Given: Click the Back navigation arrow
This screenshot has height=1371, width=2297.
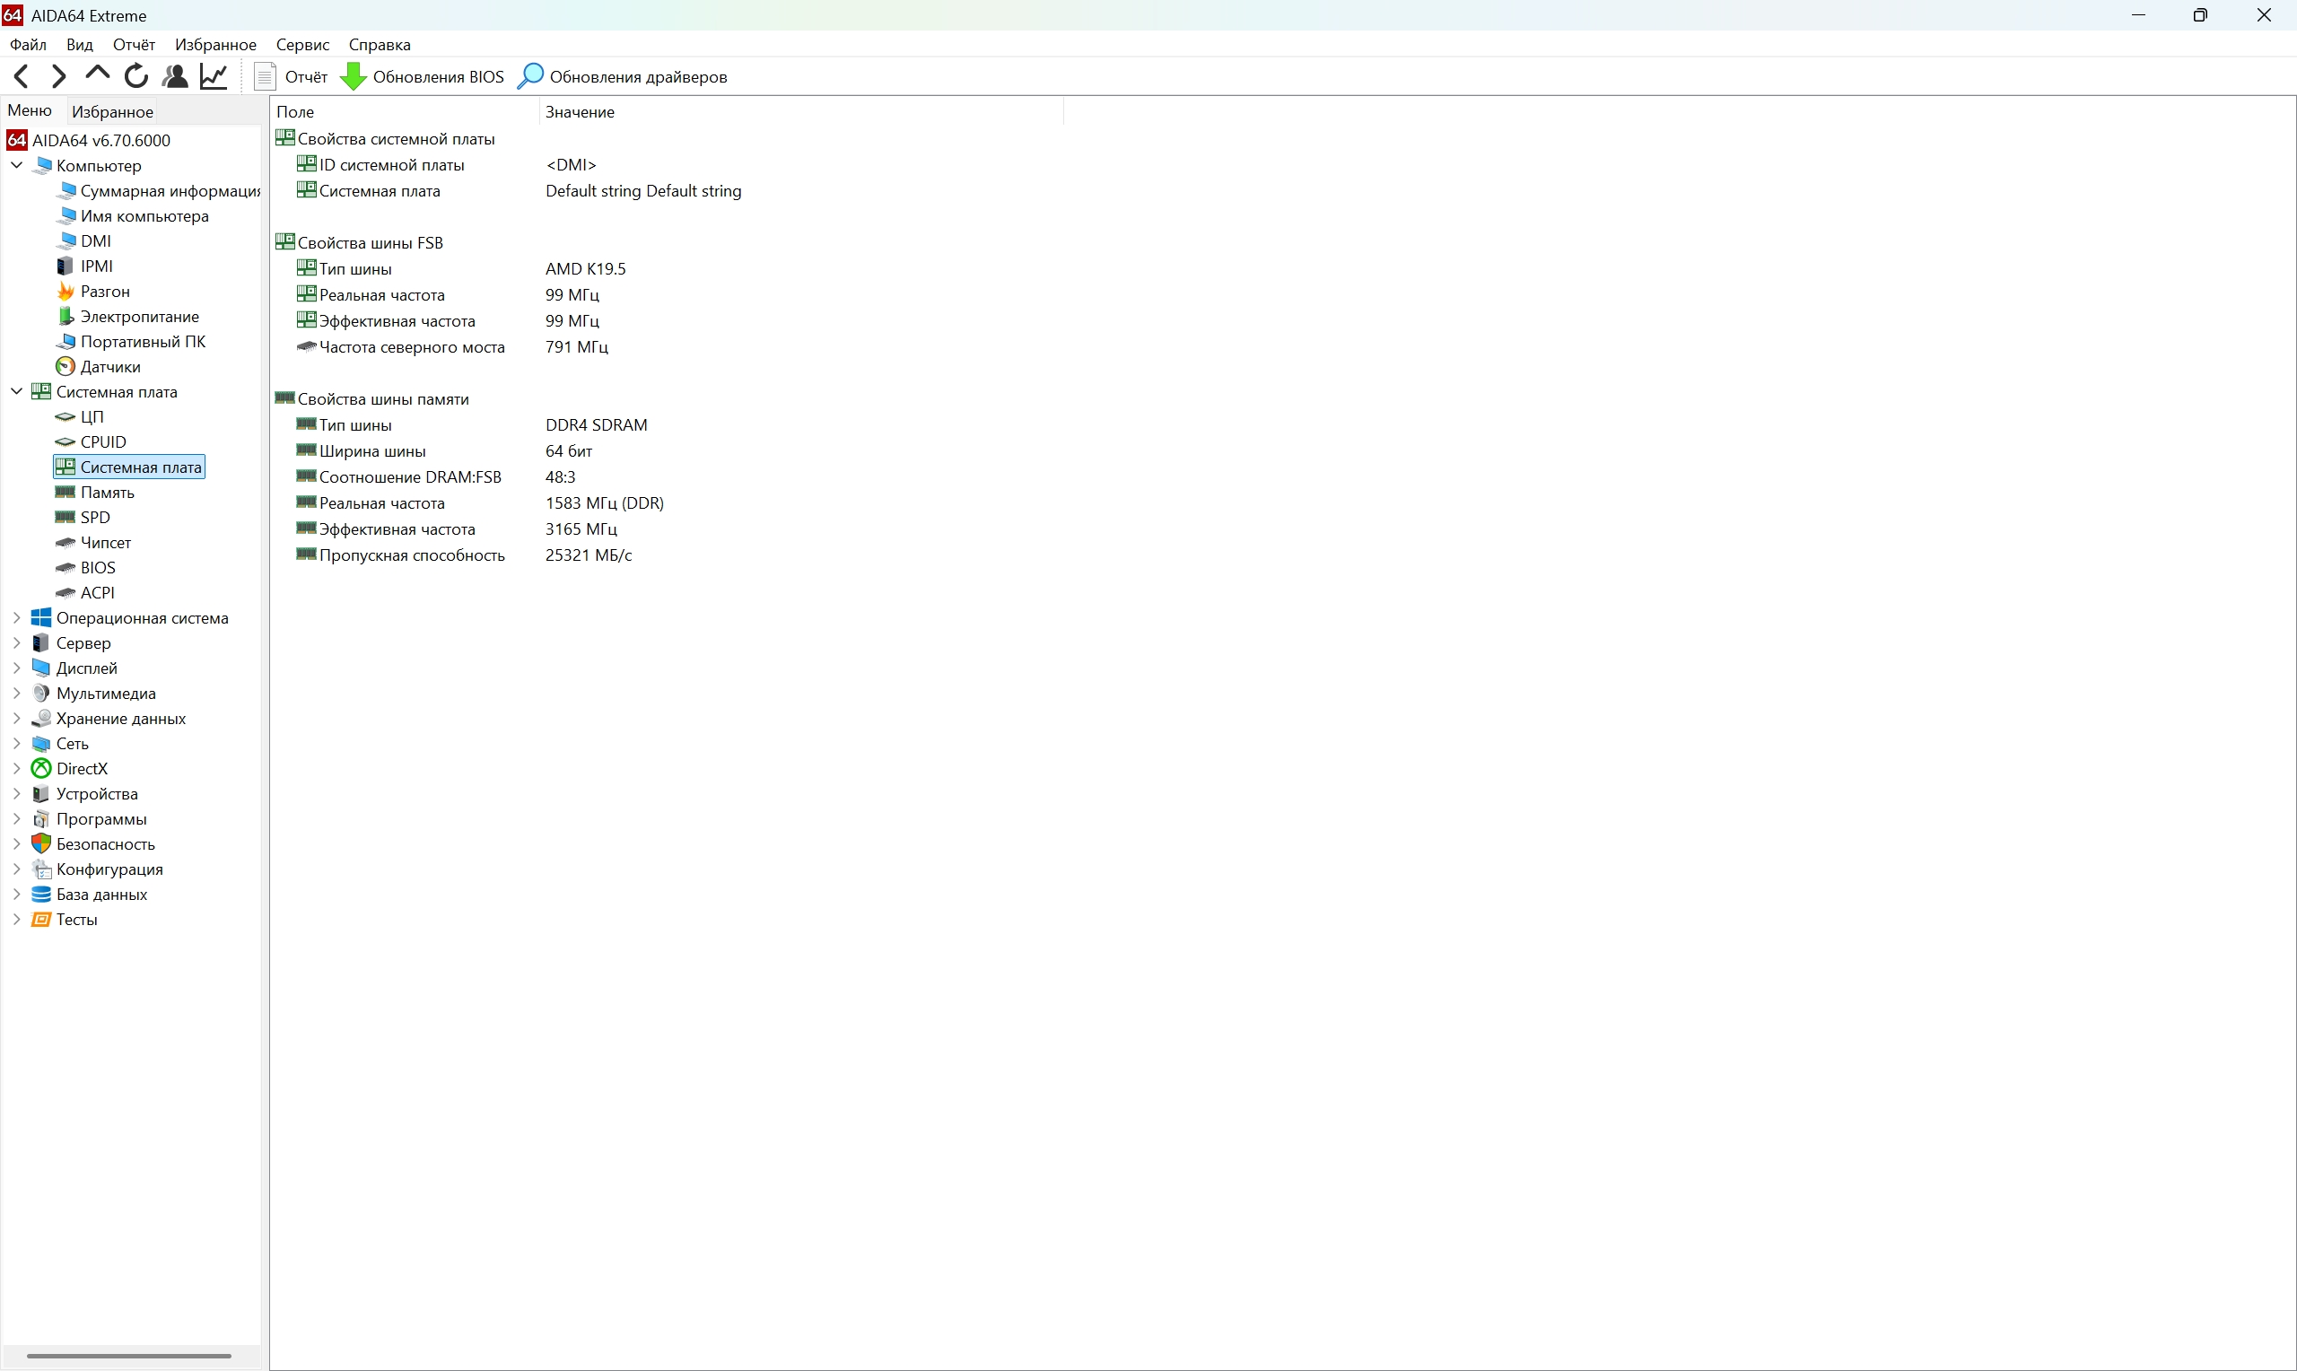Looking at the screenshot, I should 22,75.
